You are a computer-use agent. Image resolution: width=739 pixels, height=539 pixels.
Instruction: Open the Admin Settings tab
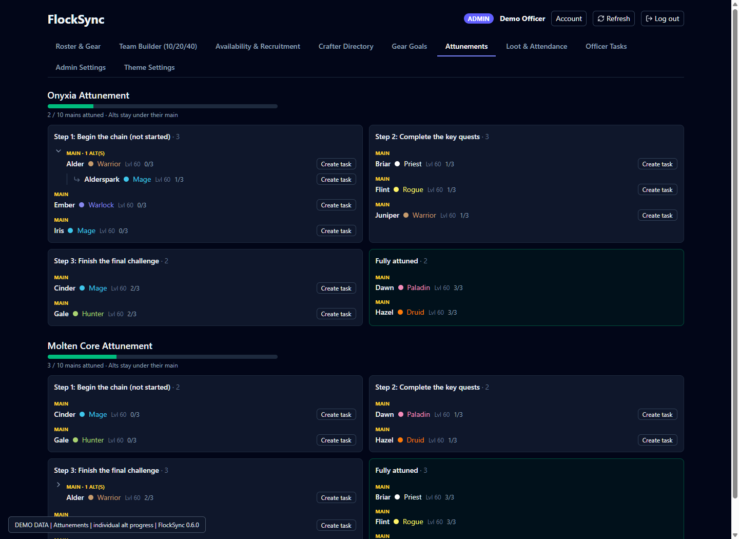point(81,67)
